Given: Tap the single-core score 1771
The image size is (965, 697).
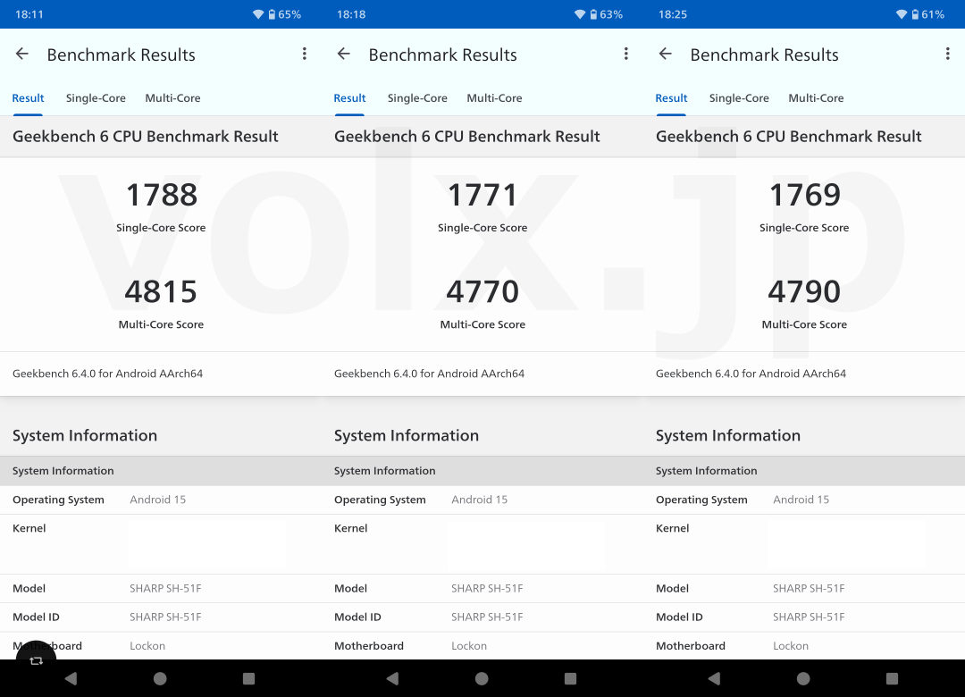Looking at the screenshot, I should tap(482, 195).
